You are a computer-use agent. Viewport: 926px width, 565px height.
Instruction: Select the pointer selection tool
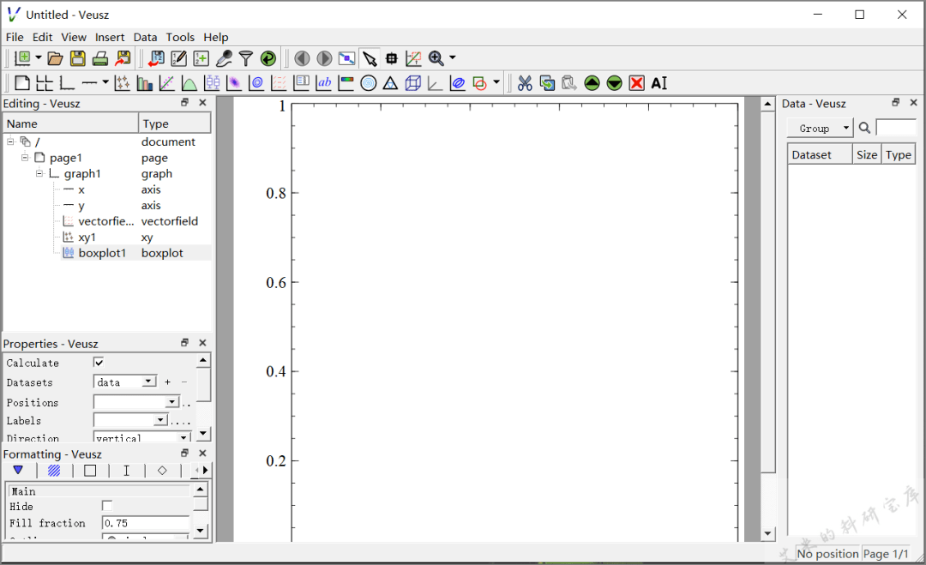point(370,57)
